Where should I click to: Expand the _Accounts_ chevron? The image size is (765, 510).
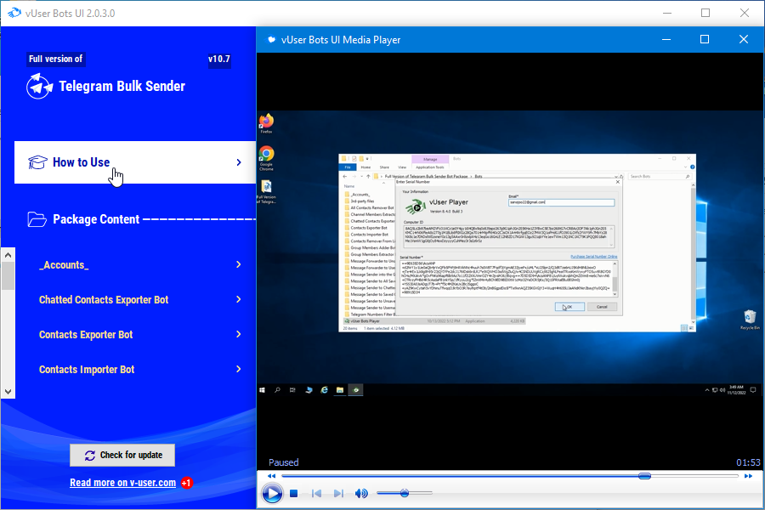(239, 264)
